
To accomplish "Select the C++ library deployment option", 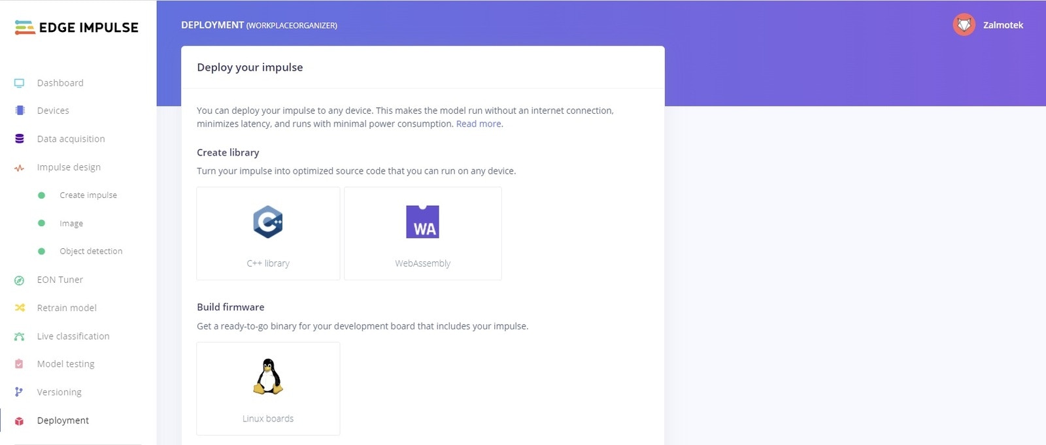I will (x=268, y=233).
